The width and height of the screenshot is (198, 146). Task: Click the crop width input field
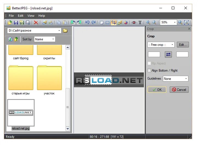click(154, 54)
